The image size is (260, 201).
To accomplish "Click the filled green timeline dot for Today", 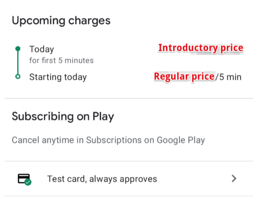I will (x=18, y=49).
